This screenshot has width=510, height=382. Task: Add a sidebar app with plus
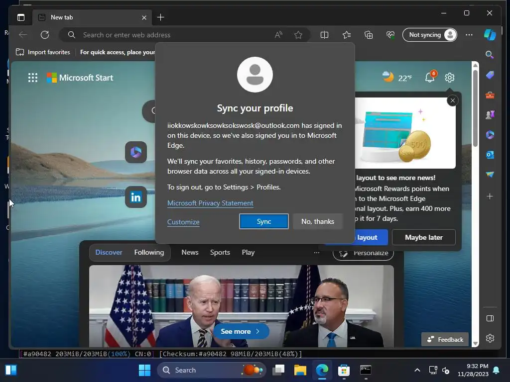pyautogui.click(x=490, y=196)
